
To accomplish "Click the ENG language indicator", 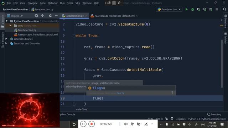I will (x=203, y=124).
